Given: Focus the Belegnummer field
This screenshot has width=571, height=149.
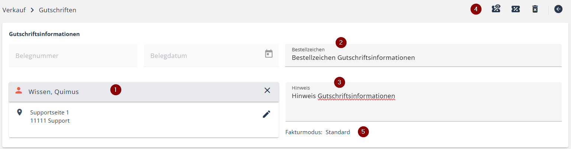Looking at the screenshot, I should point(73,55).
